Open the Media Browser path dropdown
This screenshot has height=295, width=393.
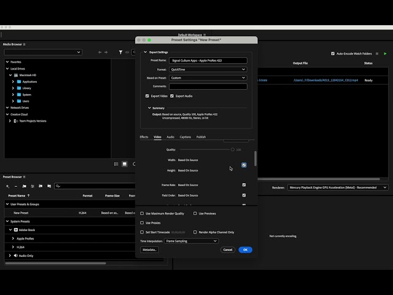[x=43, y=52]
